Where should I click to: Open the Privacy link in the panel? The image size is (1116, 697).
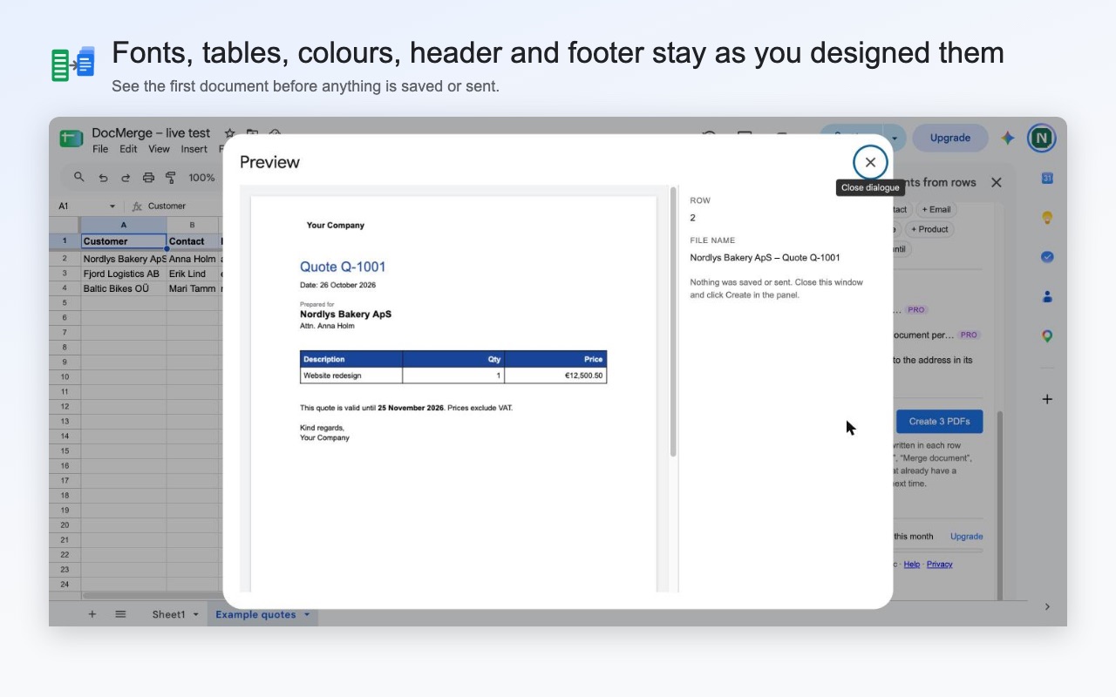939,565
